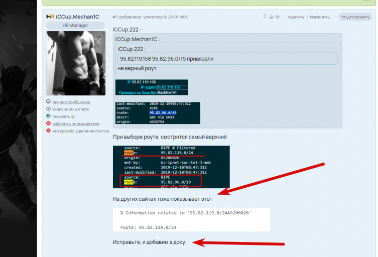This screenshot has height=257, width=378.
Task: Click the outer quote header 'iCCup.222 :'
Action: (127, 30)
